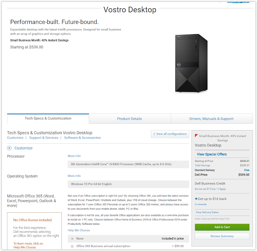The height and width of the screenshot is (251, 257).
Task: Click Help Me Choose link for Office
Action: click(79, 230)
